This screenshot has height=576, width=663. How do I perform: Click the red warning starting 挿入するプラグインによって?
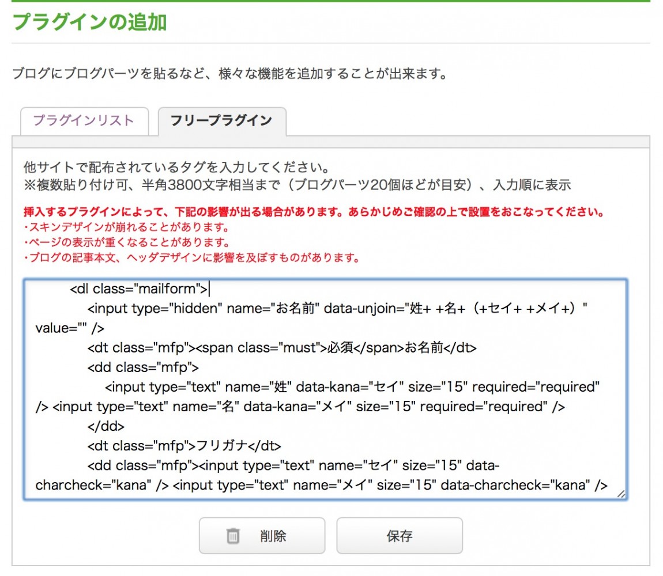click(314, 212)
